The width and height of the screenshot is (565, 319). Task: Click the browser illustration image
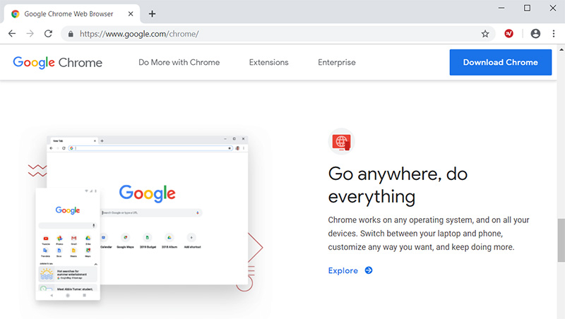point(148,210)
